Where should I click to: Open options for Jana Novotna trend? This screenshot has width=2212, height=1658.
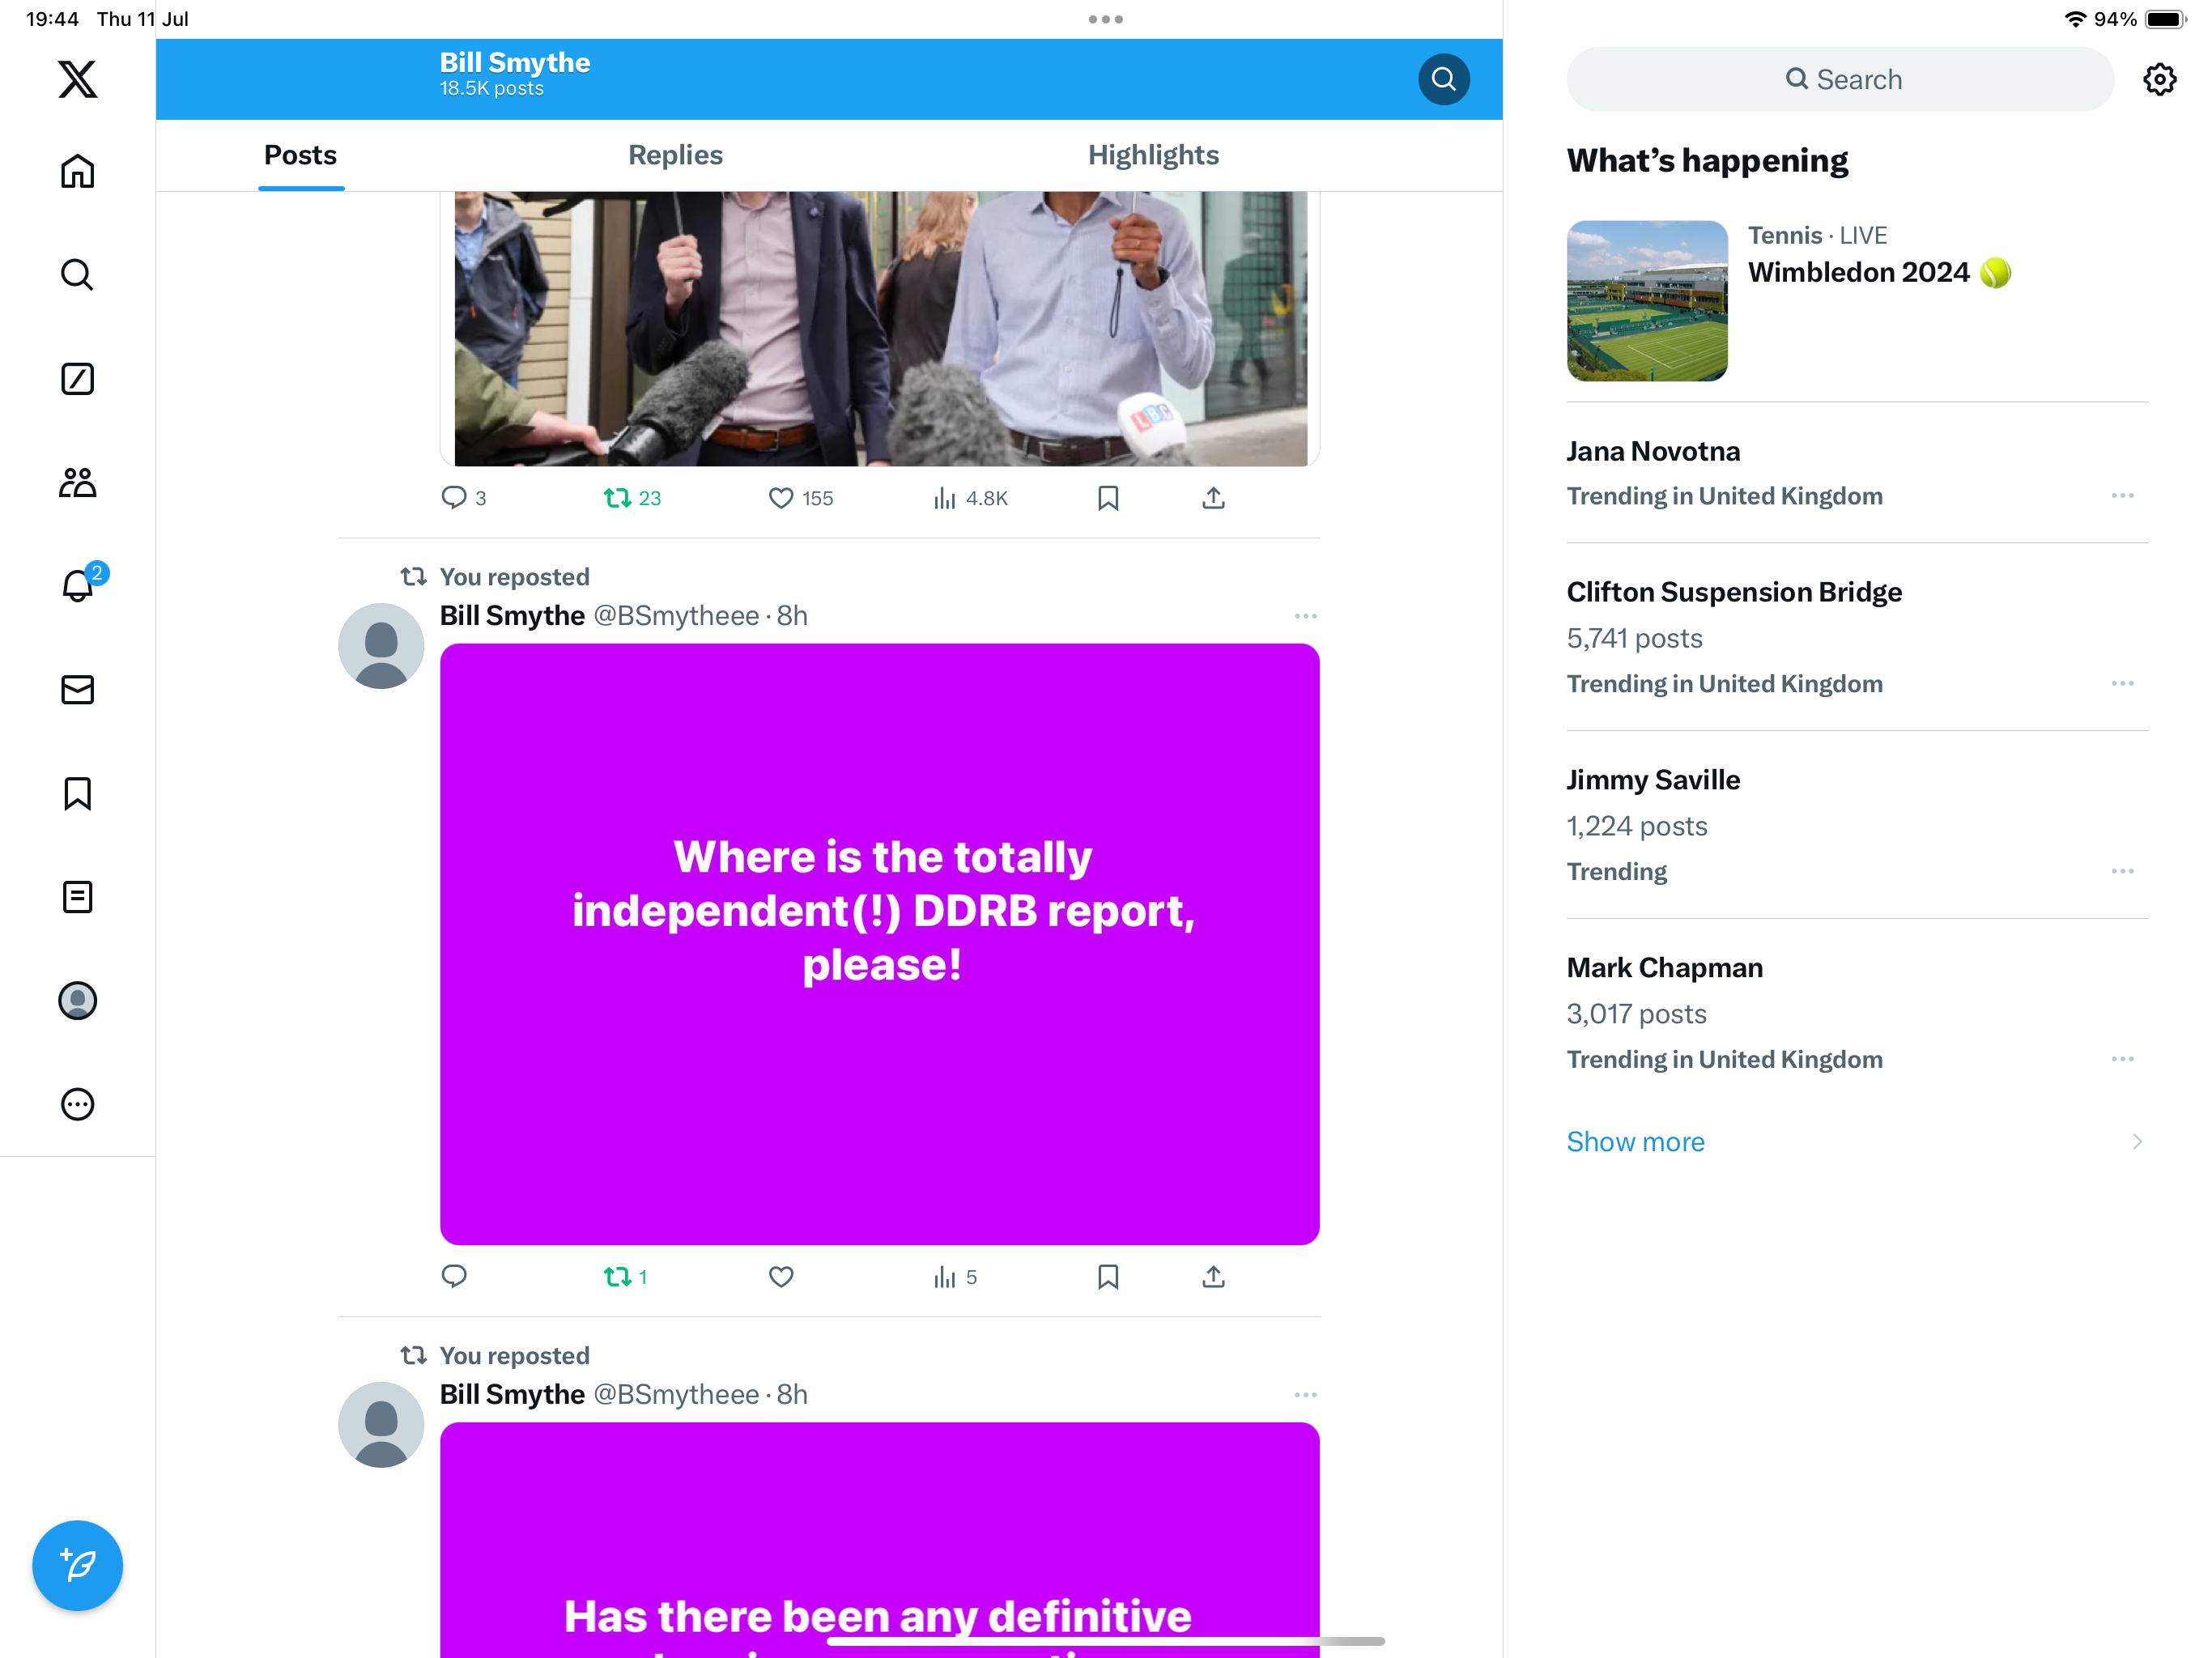[2122, 496]
